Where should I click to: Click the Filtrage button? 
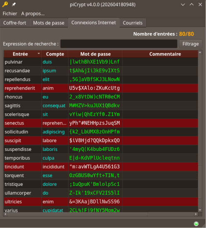pos(191,44)
